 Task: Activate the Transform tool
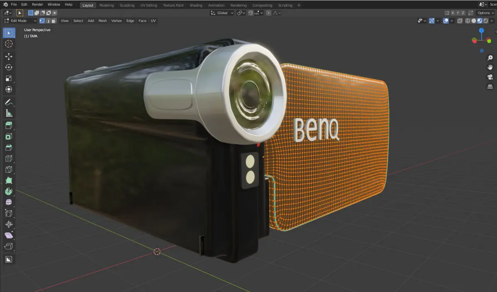pyautogui.click(x=9, y=89)
